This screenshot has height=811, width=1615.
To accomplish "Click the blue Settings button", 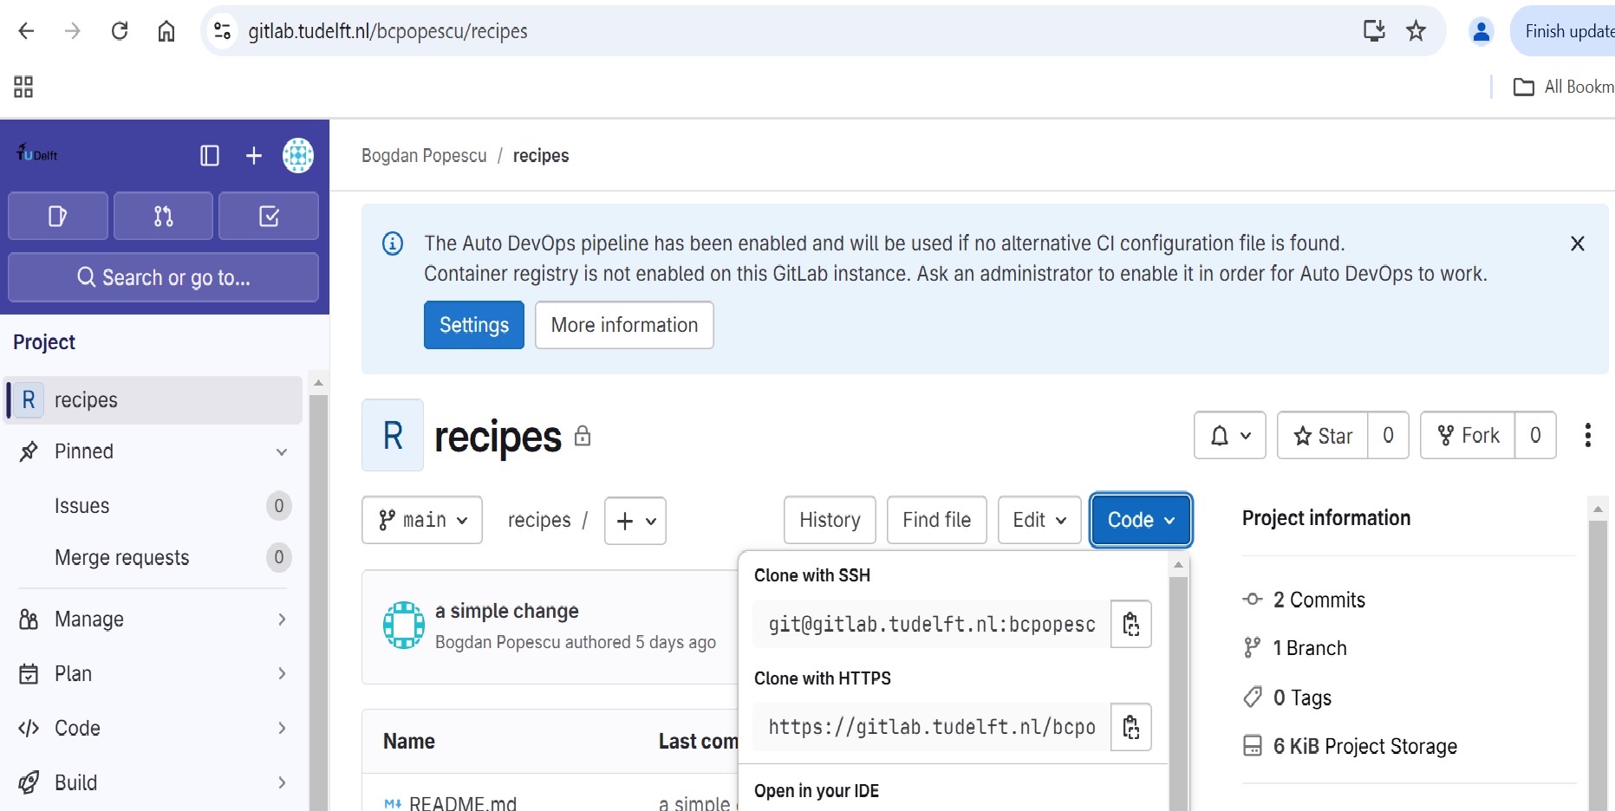I will click(x=474, y=325).
